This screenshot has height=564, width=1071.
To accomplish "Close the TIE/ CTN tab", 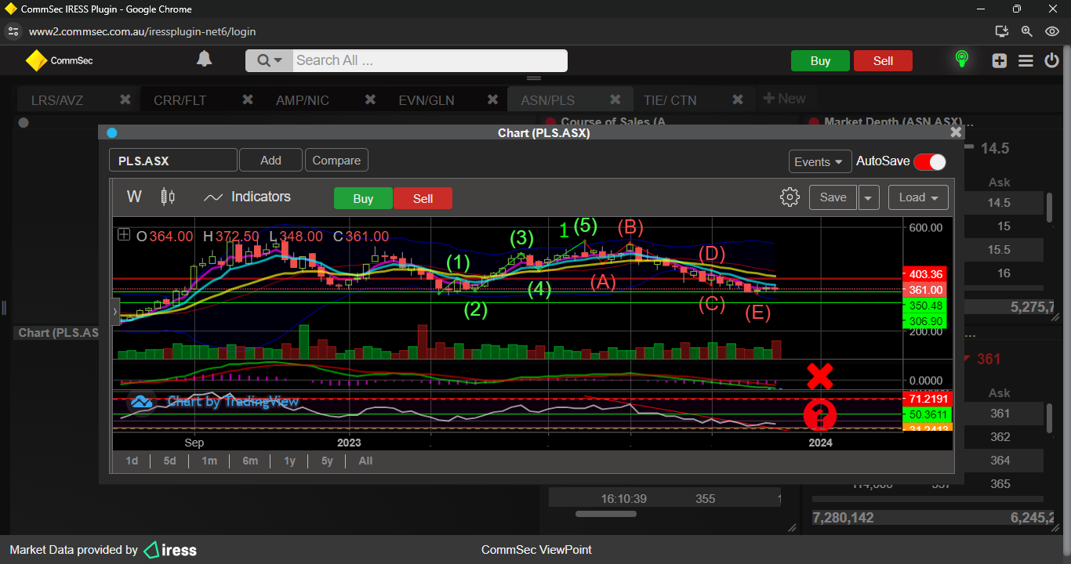I will pos(738,99).
